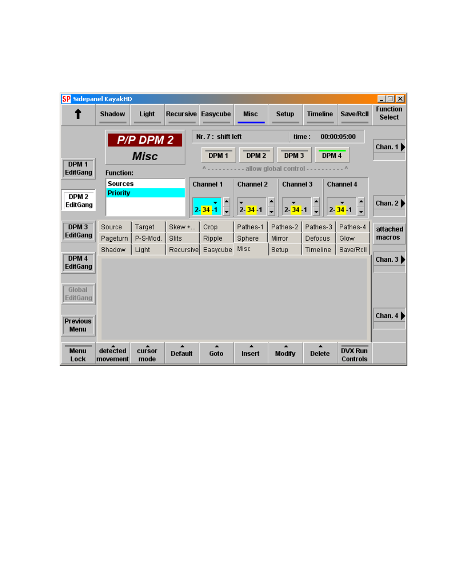The width and height of the screenshot is (454, 585).
Task: Switch to the Pathes-2 tab
Action: [x=285, y=227]
